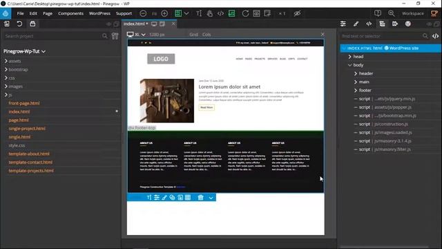
Task: Open style.css file
Action: (17, 145)
